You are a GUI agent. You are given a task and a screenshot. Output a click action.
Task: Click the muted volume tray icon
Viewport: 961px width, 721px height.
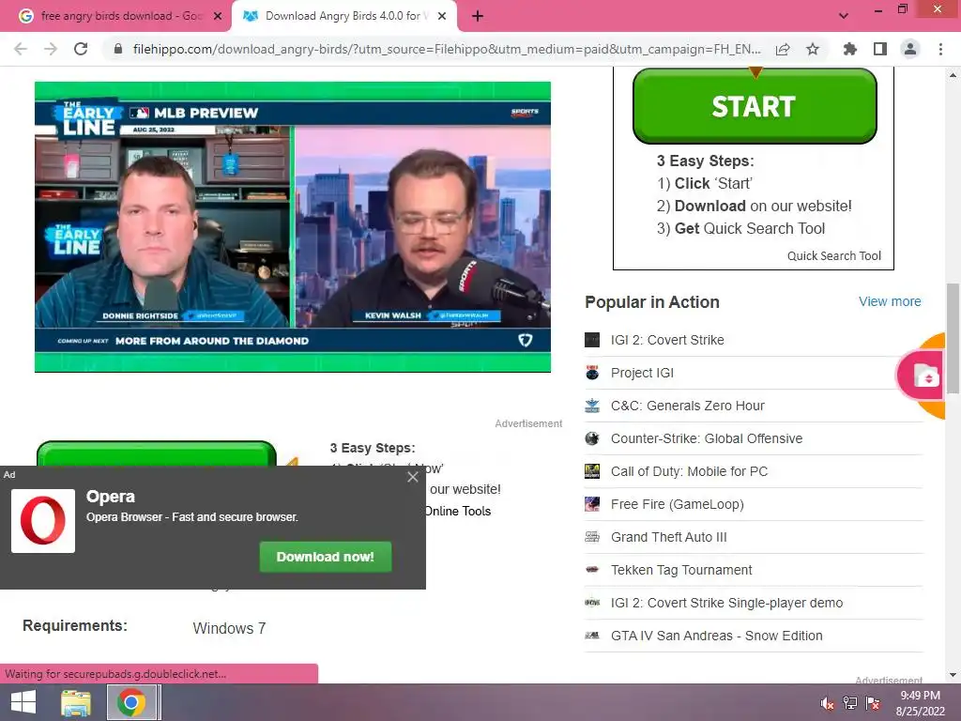pos(828,703)
